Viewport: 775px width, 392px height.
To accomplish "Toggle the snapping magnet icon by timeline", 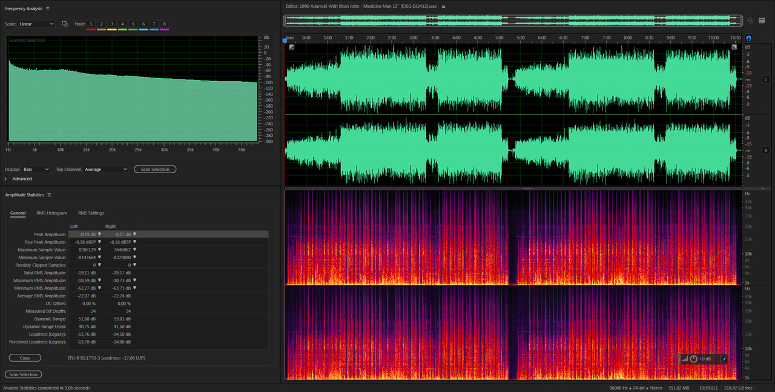I will pos(748,38).
